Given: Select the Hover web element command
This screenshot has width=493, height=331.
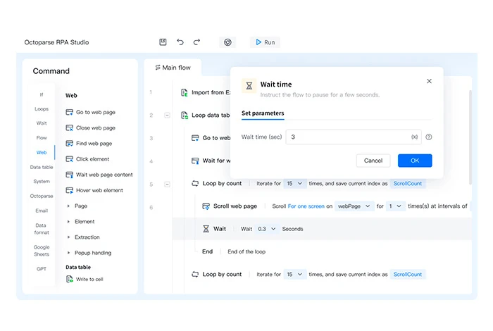Looking at the screenshot, I should [x=94, y=190].
